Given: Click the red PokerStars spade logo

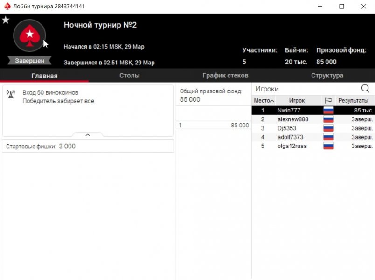Looking at the screenshot, I should pyautogui.click(x=30, y=35).
